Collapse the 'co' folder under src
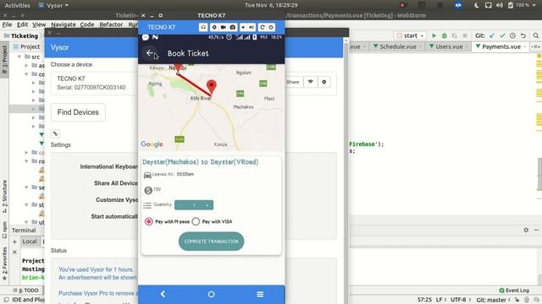542x304 pixels. click(26, 74)
